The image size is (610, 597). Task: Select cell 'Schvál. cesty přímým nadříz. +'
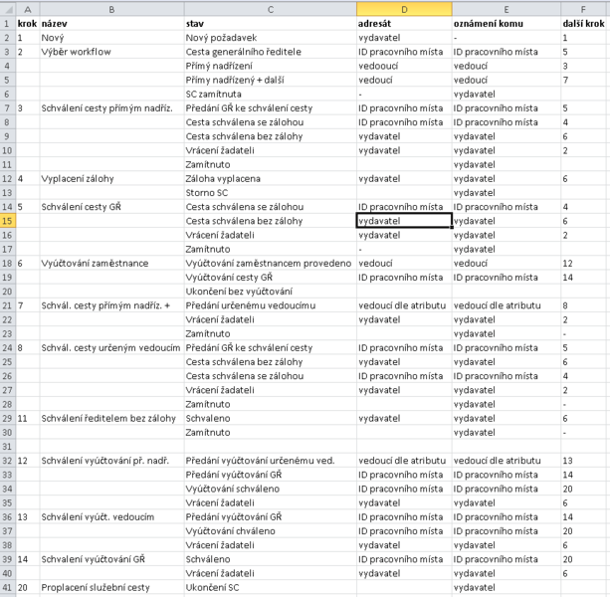(111, 305)
